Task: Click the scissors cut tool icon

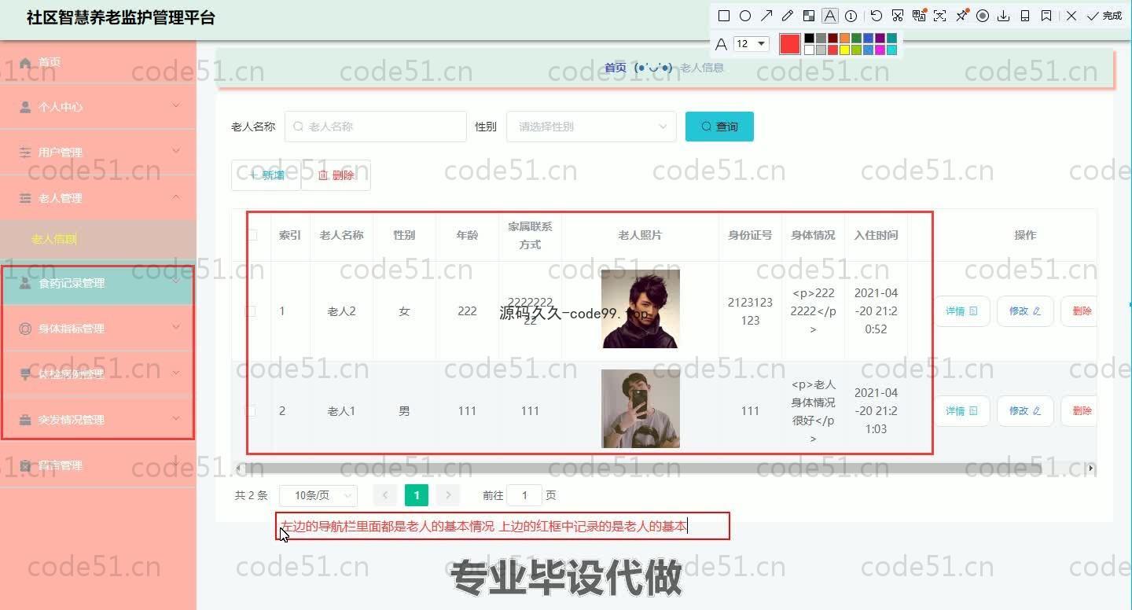Action: 897,16
